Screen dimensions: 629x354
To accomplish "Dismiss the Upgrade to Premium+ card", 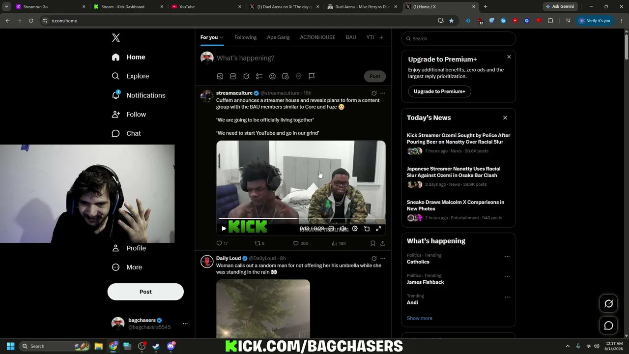I will pyautogui.click(x=509, y=57).
